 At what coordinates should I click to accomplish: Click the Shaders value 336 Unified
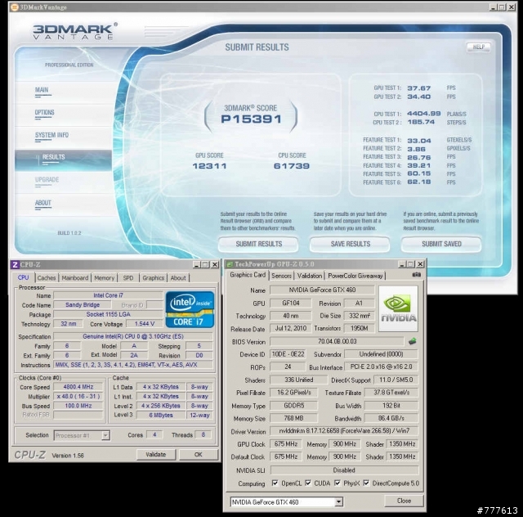298,380
